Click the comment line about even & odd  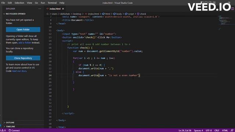pos(99,44)
